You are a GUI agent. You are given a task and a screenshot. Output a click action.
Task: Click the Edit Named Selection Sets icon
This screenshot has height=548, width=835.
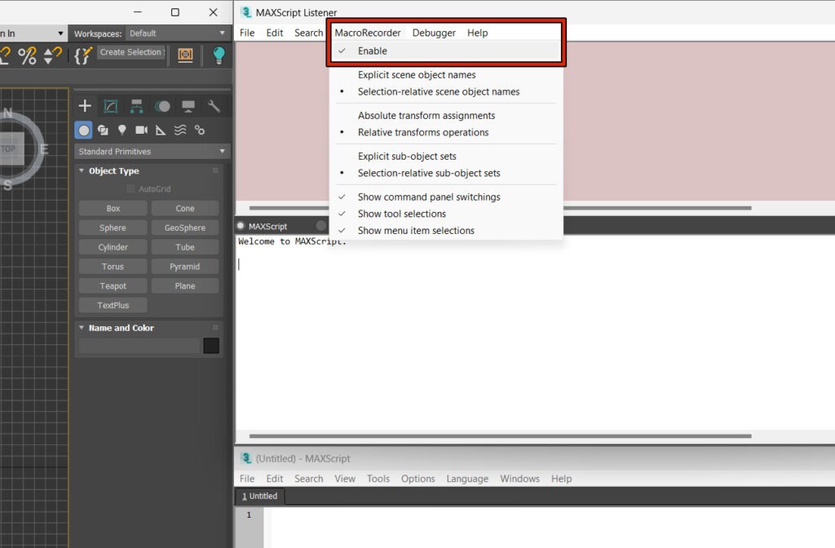[82, 55]
